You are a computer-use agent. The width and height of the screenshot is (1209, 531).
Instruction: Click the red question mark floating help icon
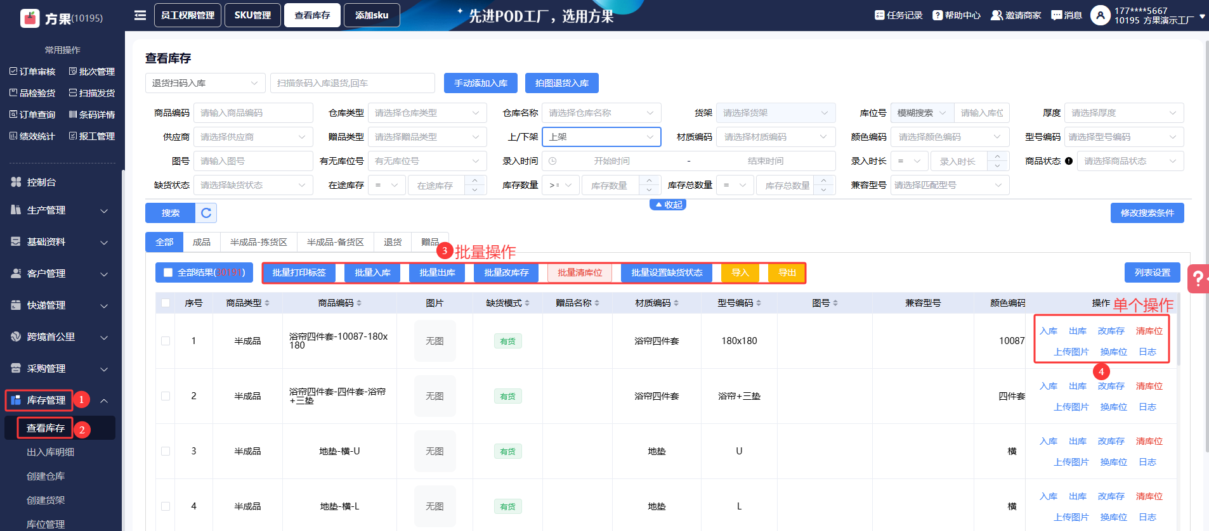point(1198,279)
